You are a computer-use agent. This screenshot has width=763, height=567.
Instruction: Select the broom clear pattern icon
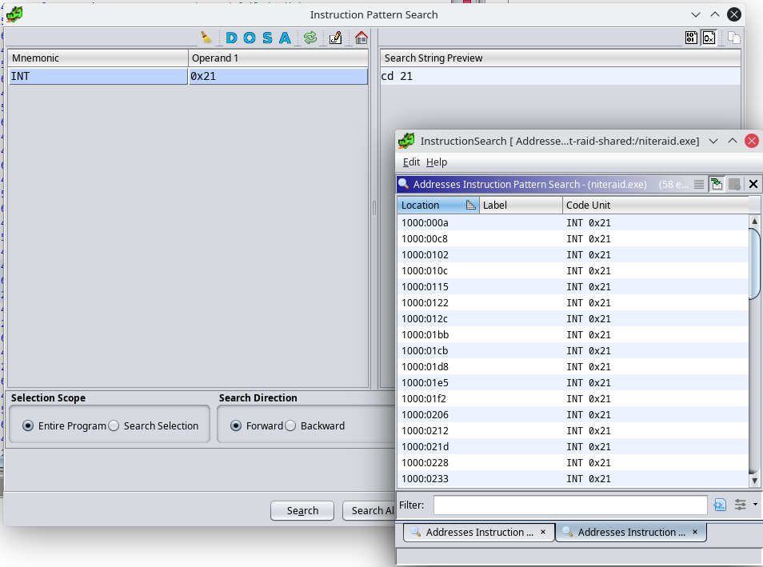[206, 37]
